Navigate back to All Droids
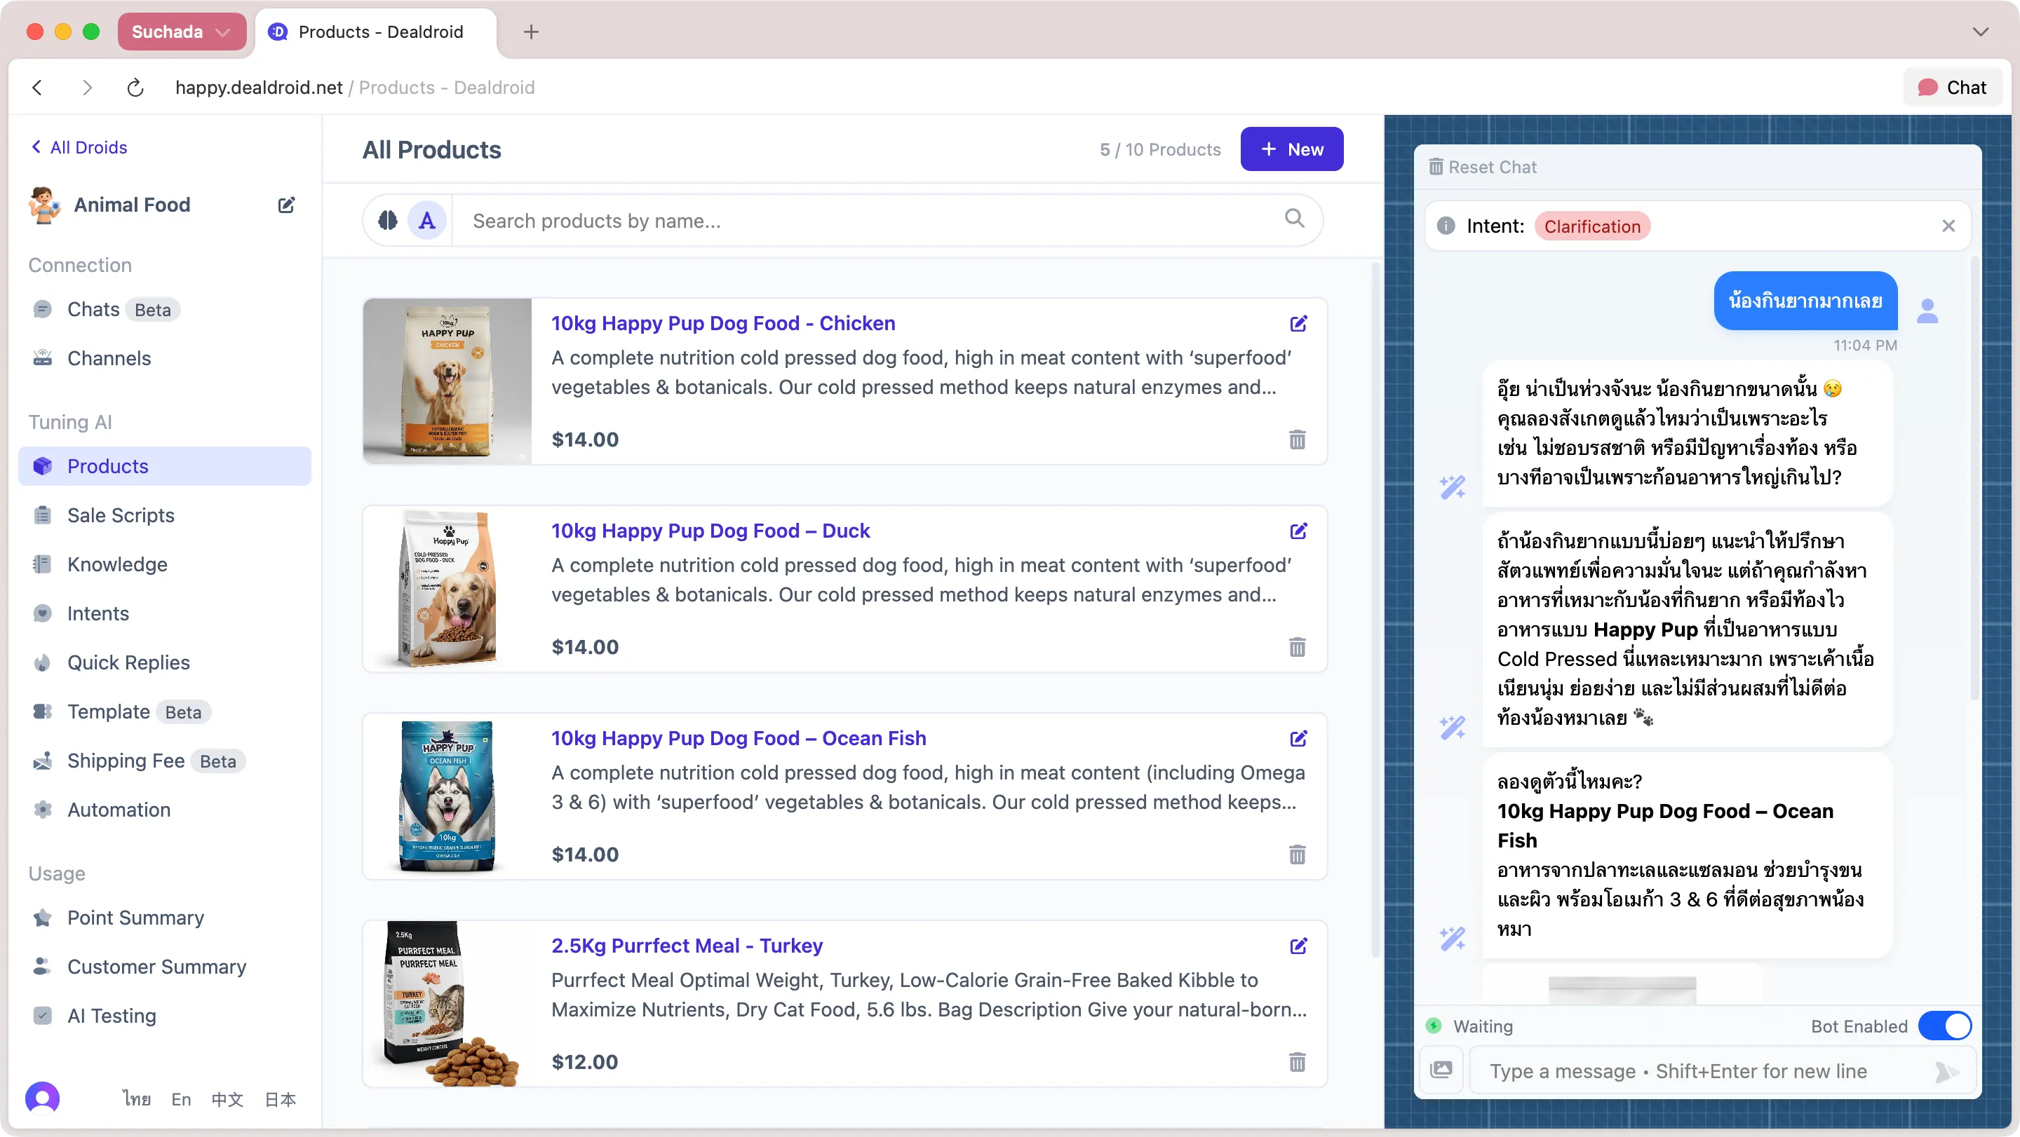2020x1137 pixels. click(x=79, y=147)
